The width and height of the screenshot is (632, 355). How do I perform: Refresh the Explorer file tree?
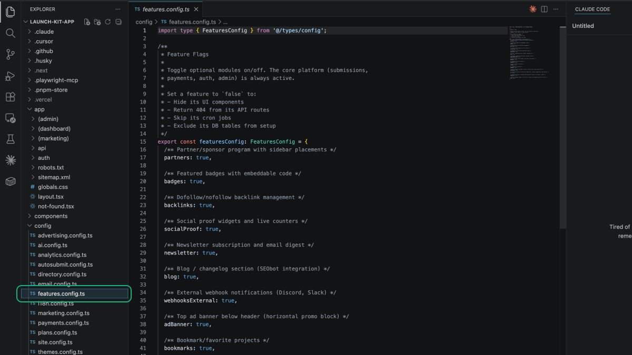108,22
